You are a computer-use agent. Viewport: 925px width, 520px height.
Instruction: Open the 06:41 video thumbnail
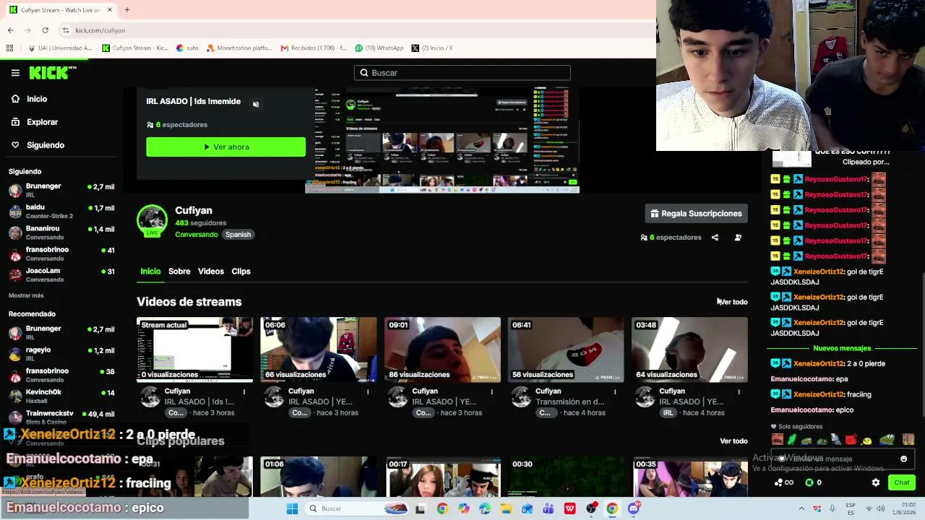(566, 350)
